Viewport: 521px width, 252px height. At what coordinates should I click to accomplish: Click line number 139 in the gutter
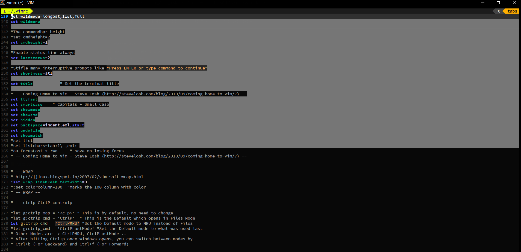[x=4, y=16]
